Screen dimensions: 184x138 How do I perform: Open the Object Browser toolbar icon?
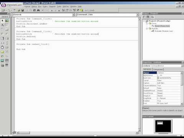(74, 10)
